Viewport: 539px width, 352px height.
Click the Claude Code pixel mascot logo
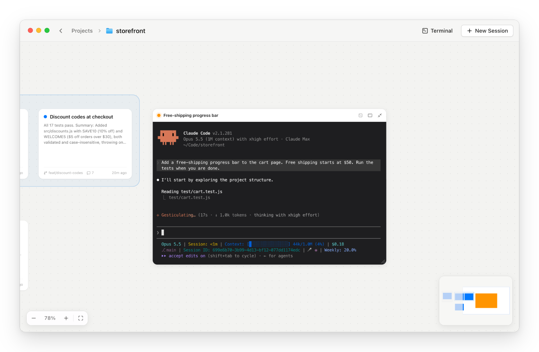tap(168, 137)
